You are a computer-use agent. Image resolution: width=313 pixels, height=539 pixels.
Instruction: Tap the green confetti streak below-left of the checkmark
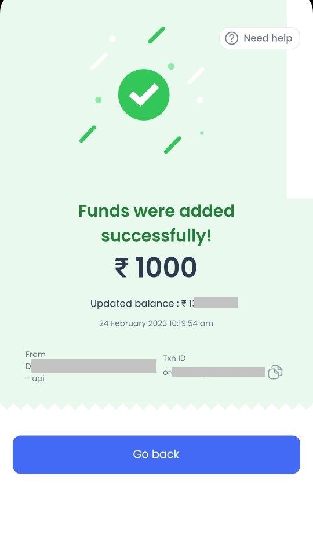[88, 134]
